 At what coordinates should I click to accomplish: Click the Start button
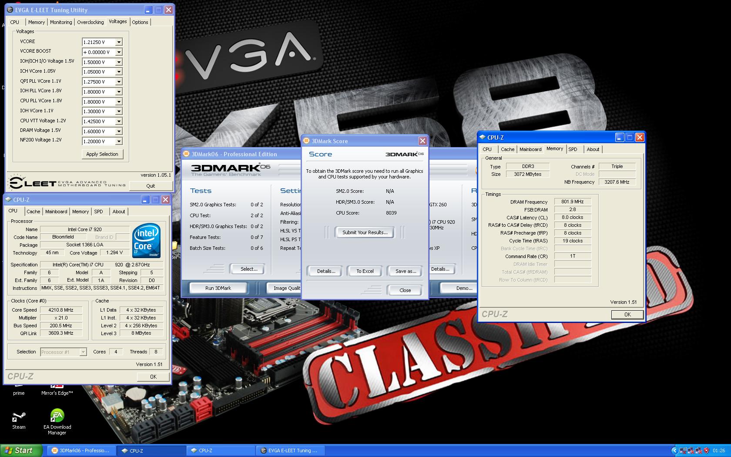(21, 450)
